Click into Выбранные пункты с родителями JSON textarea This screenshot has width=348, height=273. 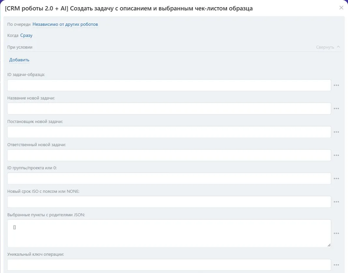click(169, 234)
